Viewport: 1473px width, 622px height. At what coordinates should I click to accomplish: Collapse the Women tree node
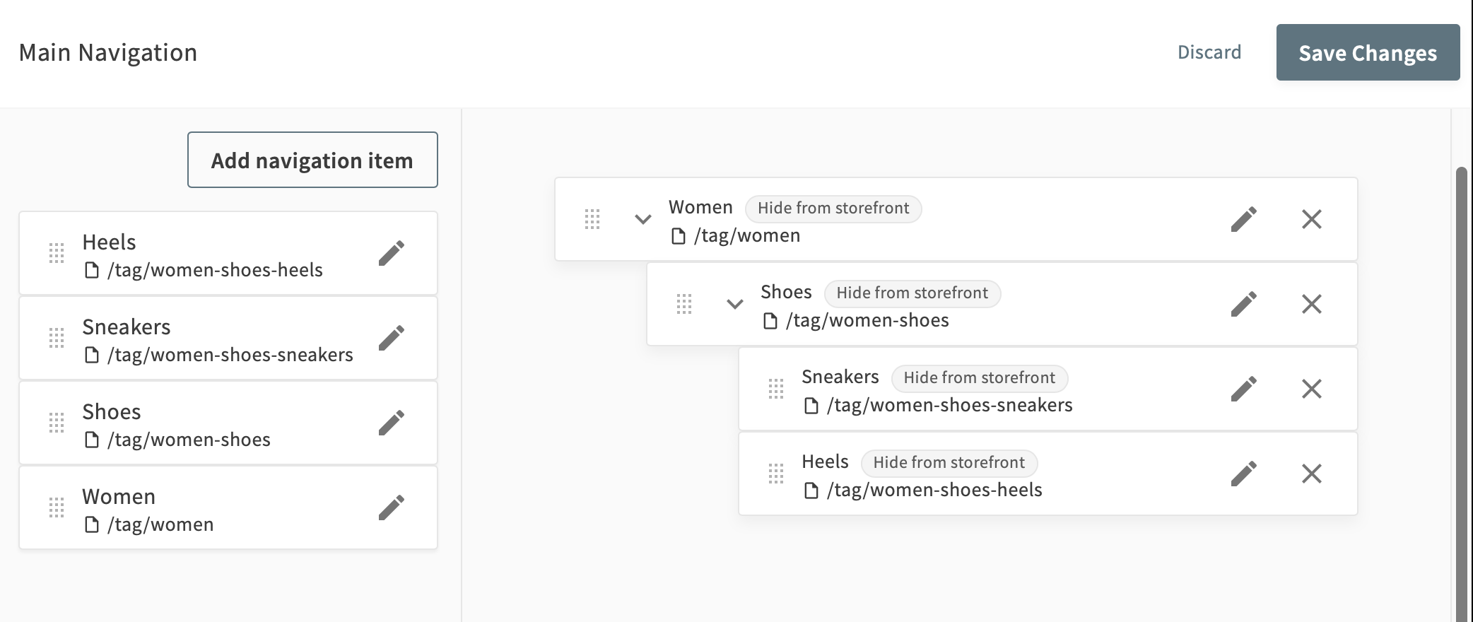click(642, 219)
